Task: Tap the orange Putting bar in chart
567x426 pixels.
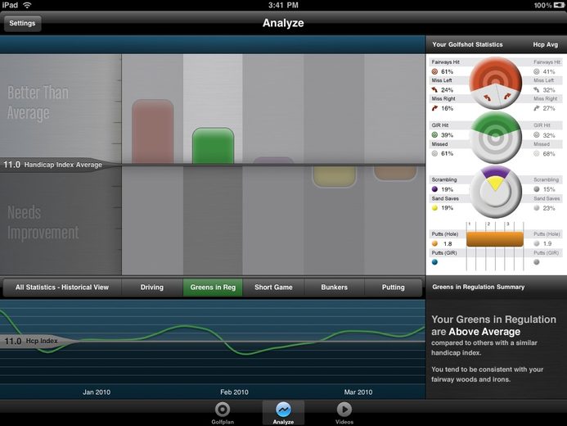Action: 395,173
